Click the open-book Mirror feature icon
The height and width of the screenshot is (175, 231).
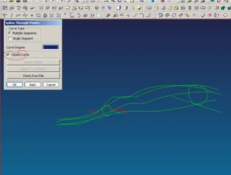click(203, 8)
